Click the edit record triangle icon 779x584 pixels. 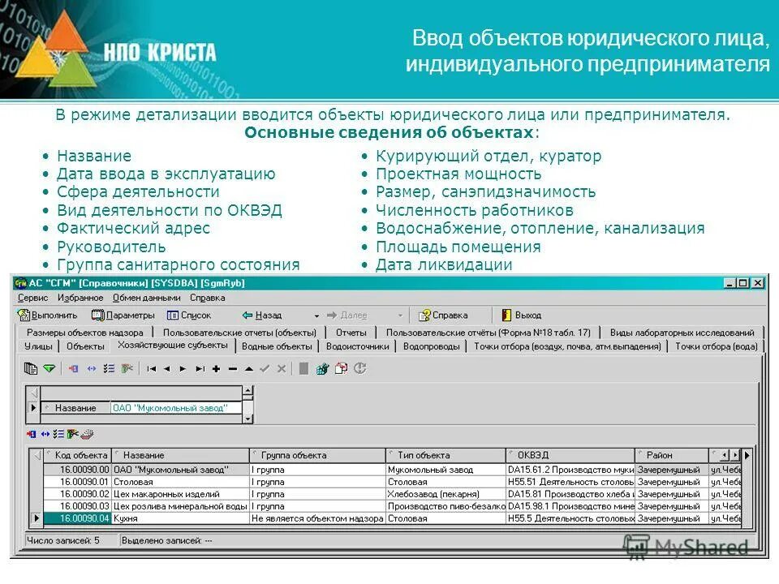(249, 369)
